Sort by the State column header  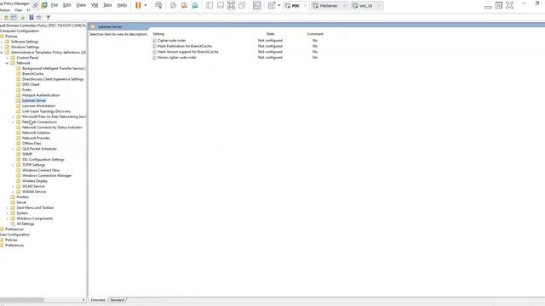pos(271,34)
